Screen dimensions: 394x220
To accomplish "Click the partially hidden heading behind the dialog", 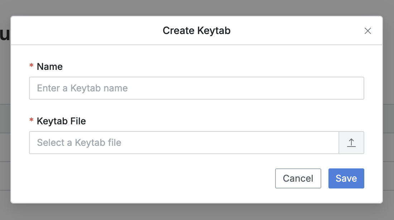I will click(x=5, y=35).
